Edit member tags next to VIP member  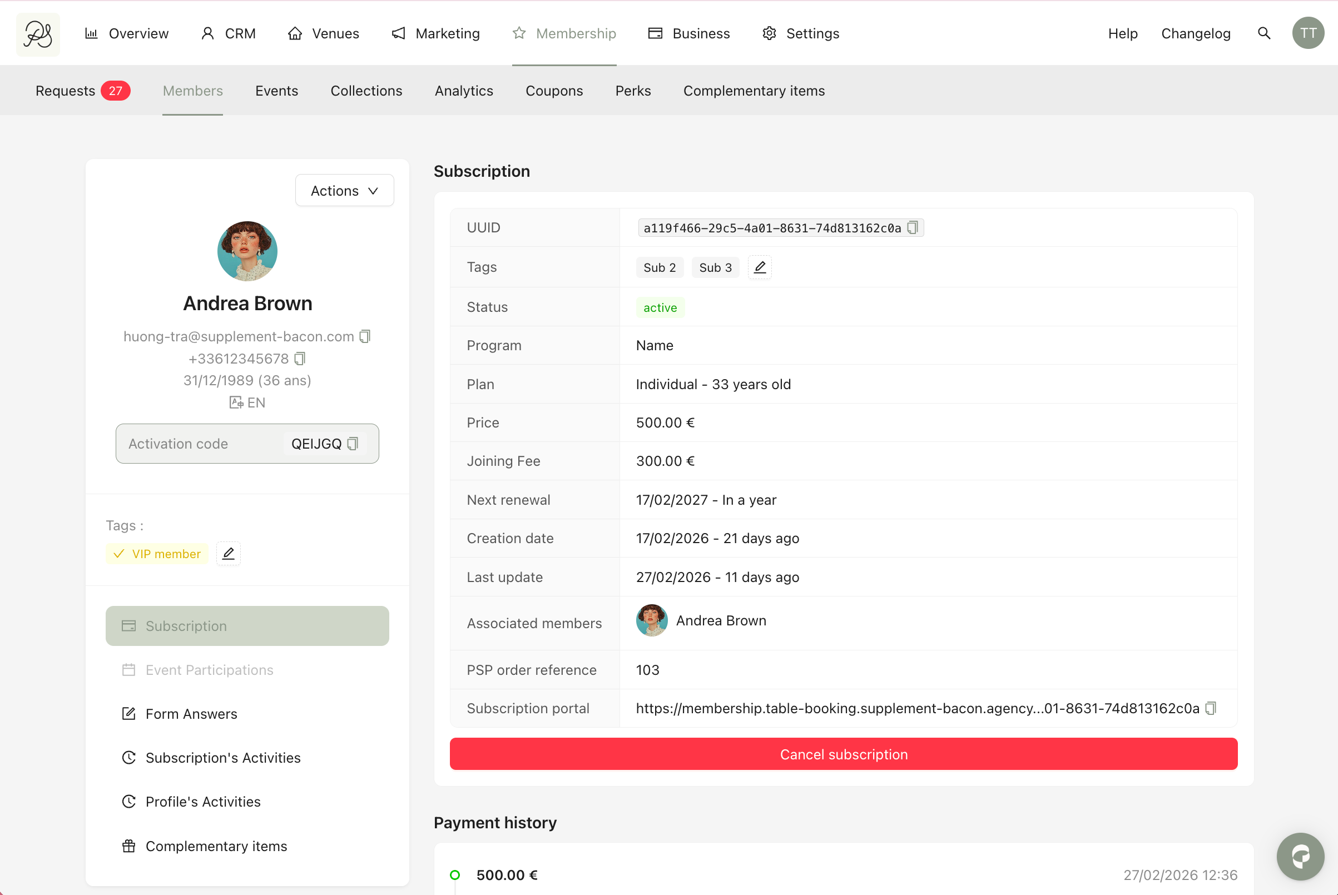coord(229,553)
